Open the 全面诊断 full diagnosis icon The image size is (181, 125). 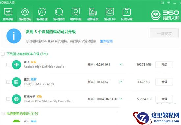pyautogui.click(x=8, y=12)
